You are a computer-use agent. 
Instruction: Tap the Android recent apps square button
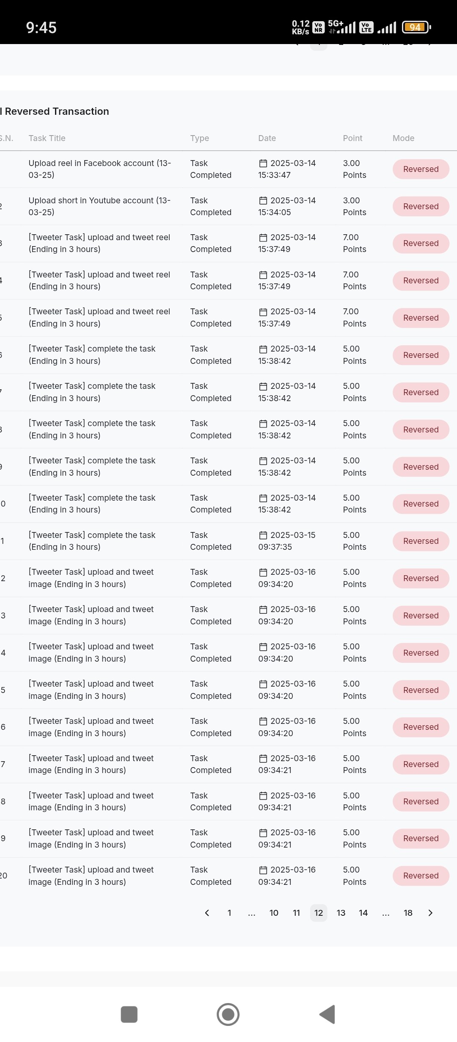(129, 1014)
